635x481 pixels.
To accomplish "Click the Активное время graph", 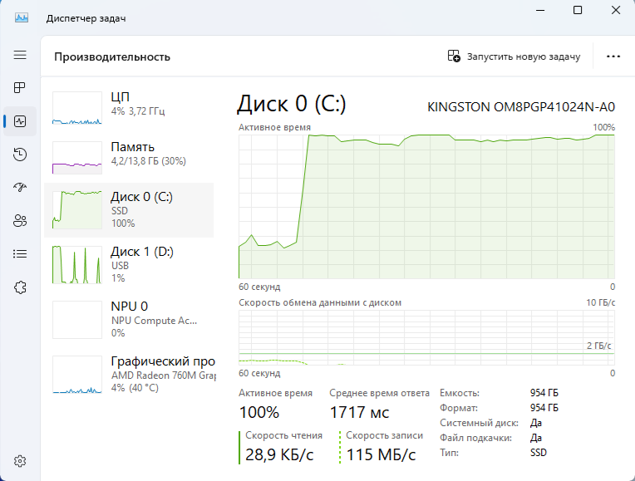I will click(x=426, y=206).
